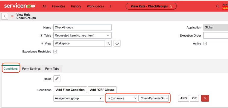The image size is (228, 108).
Task: Click the AND condition button
Action: pos(183,98)
